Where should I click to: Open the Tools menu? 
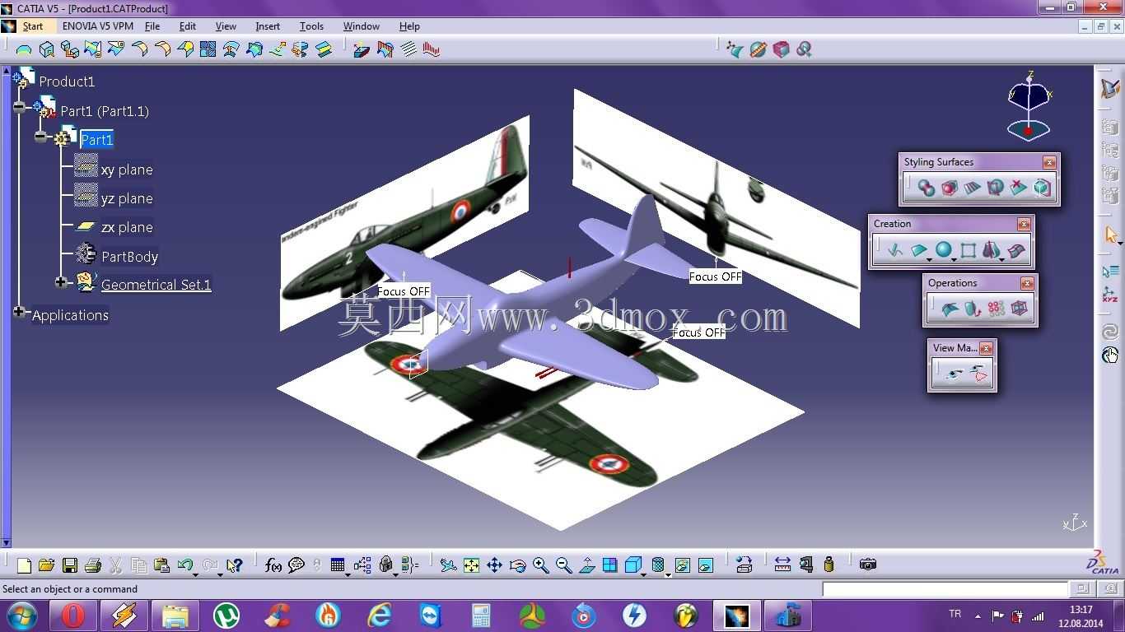[311, 26]
